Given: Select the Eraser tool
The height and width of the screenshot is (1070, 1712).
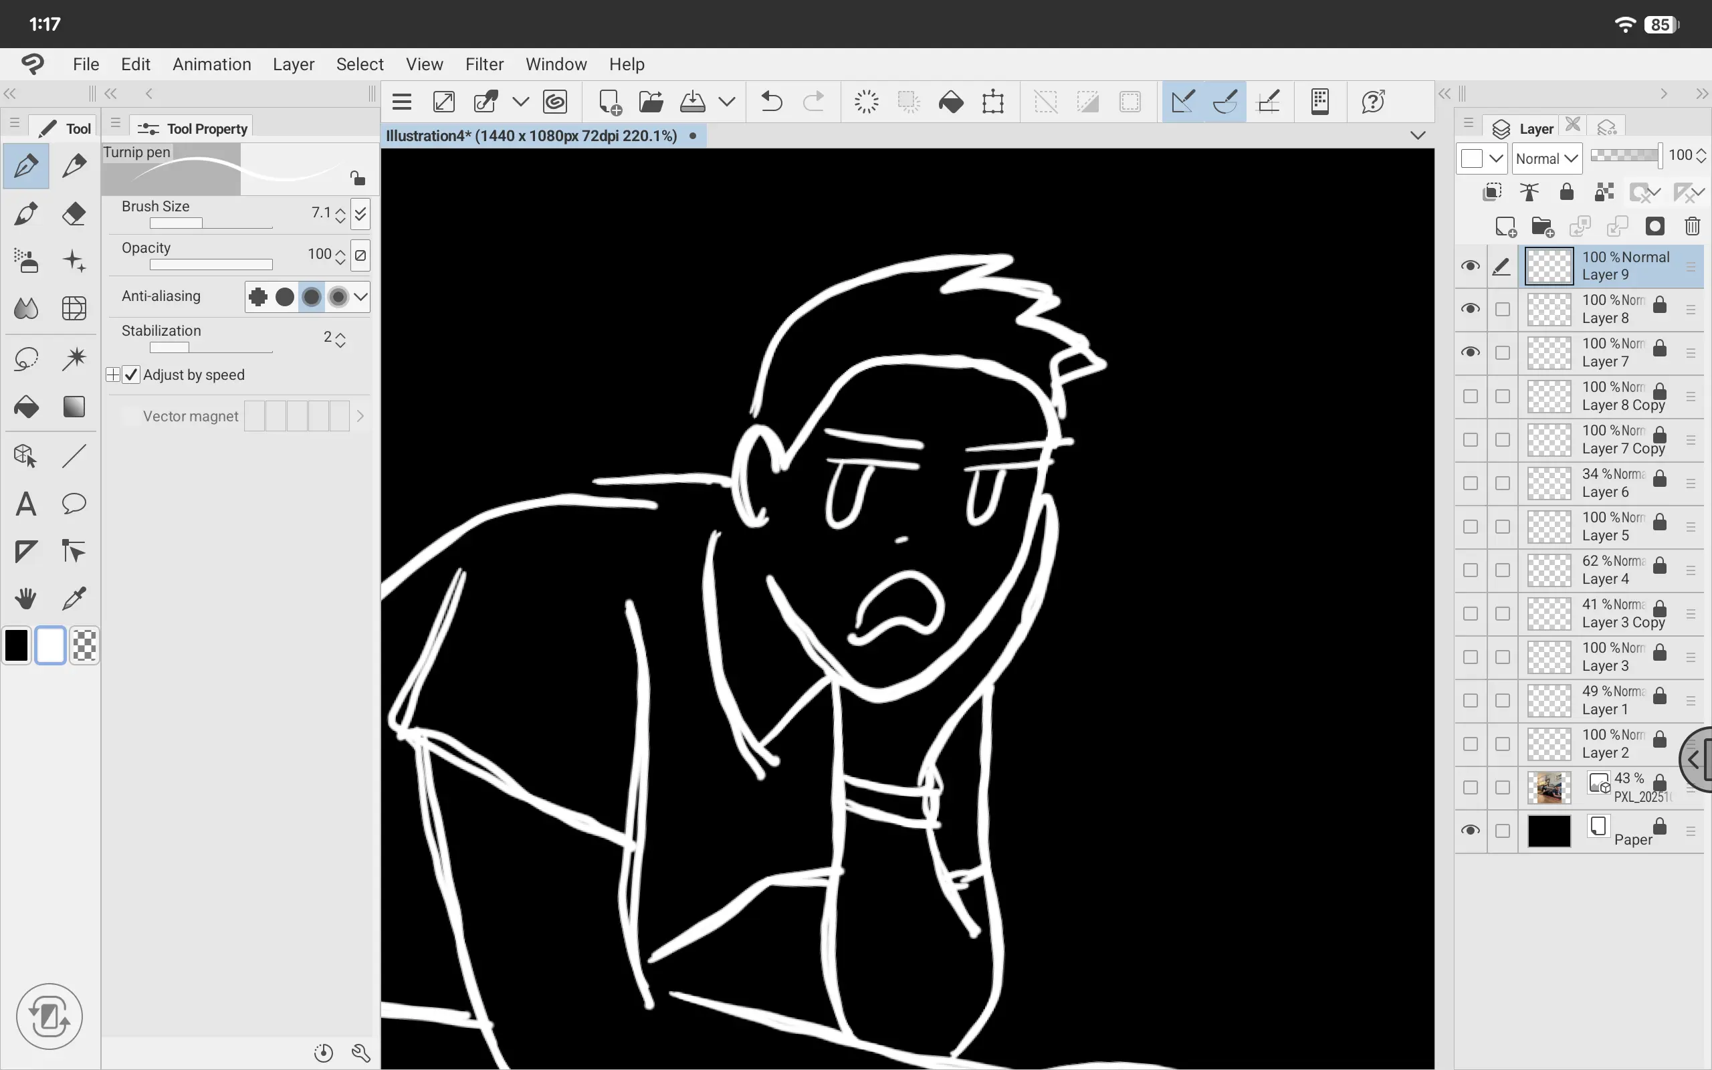Looking at the screenshot, I should 74,214.
